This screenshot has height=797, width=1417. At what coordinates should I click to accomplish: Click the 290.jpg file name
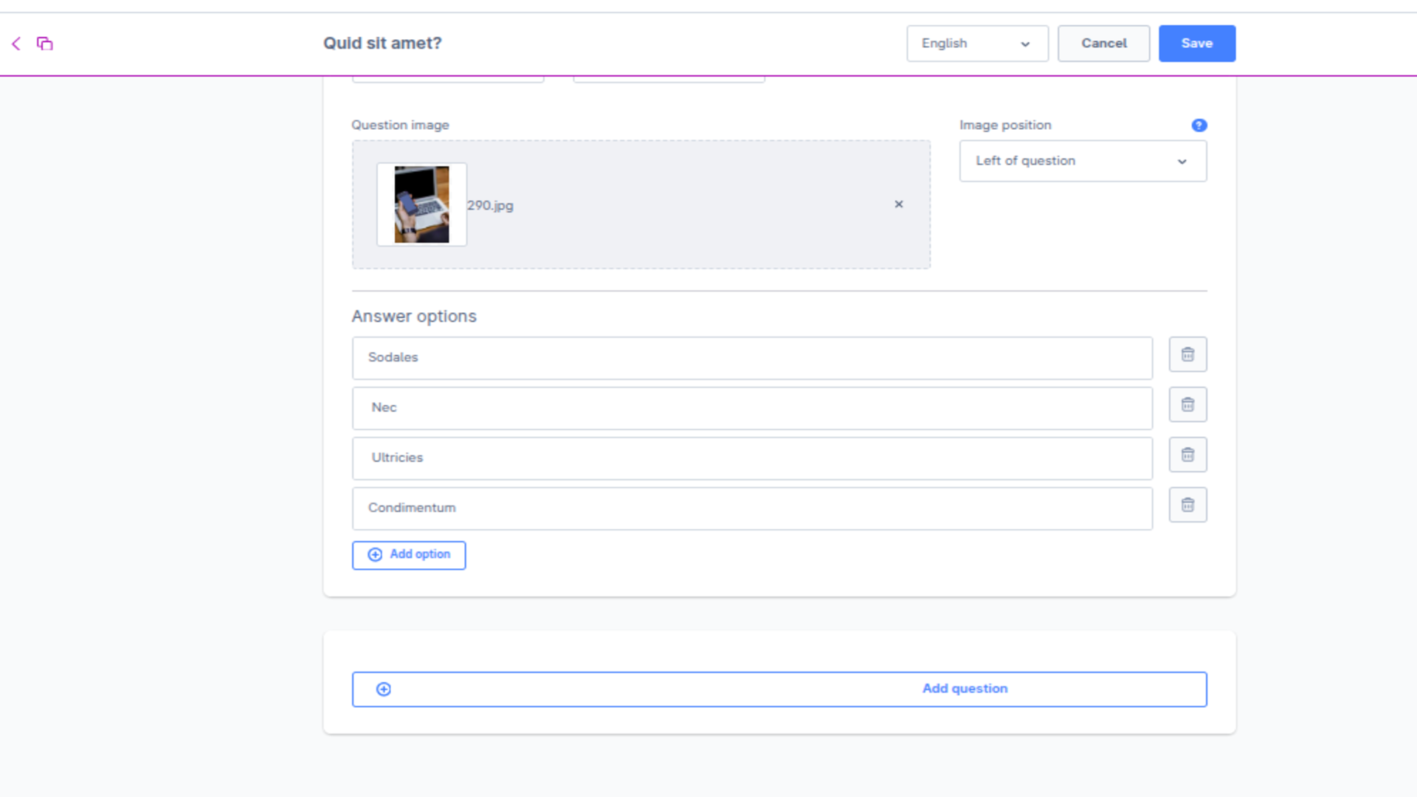(x=490, y=206)
